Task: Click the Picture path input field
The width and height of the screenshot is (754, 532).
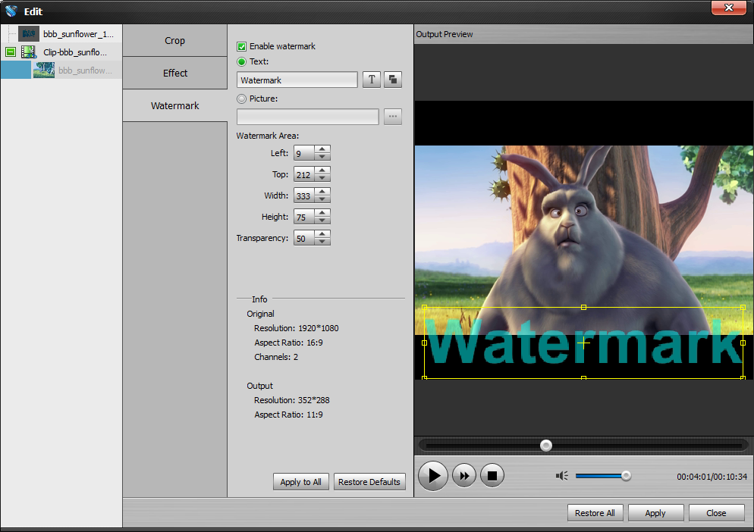Action: click(x=308, y=117)
